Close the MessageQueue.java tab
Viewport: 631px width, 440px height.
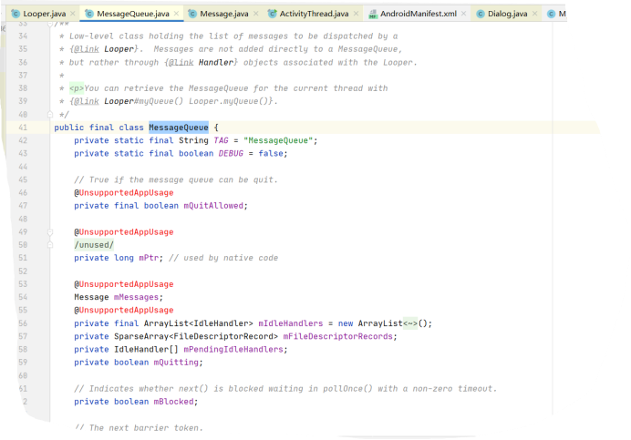176,14
